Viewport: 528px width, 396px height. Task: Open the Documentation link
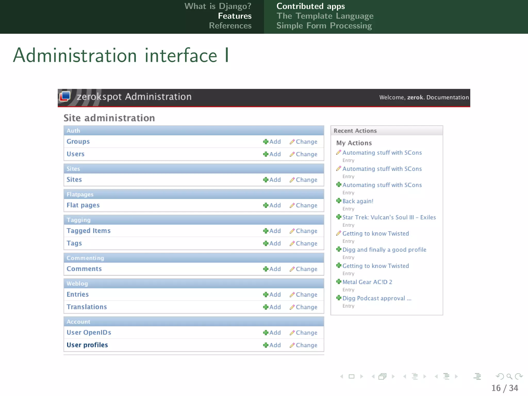coord(448,97)
